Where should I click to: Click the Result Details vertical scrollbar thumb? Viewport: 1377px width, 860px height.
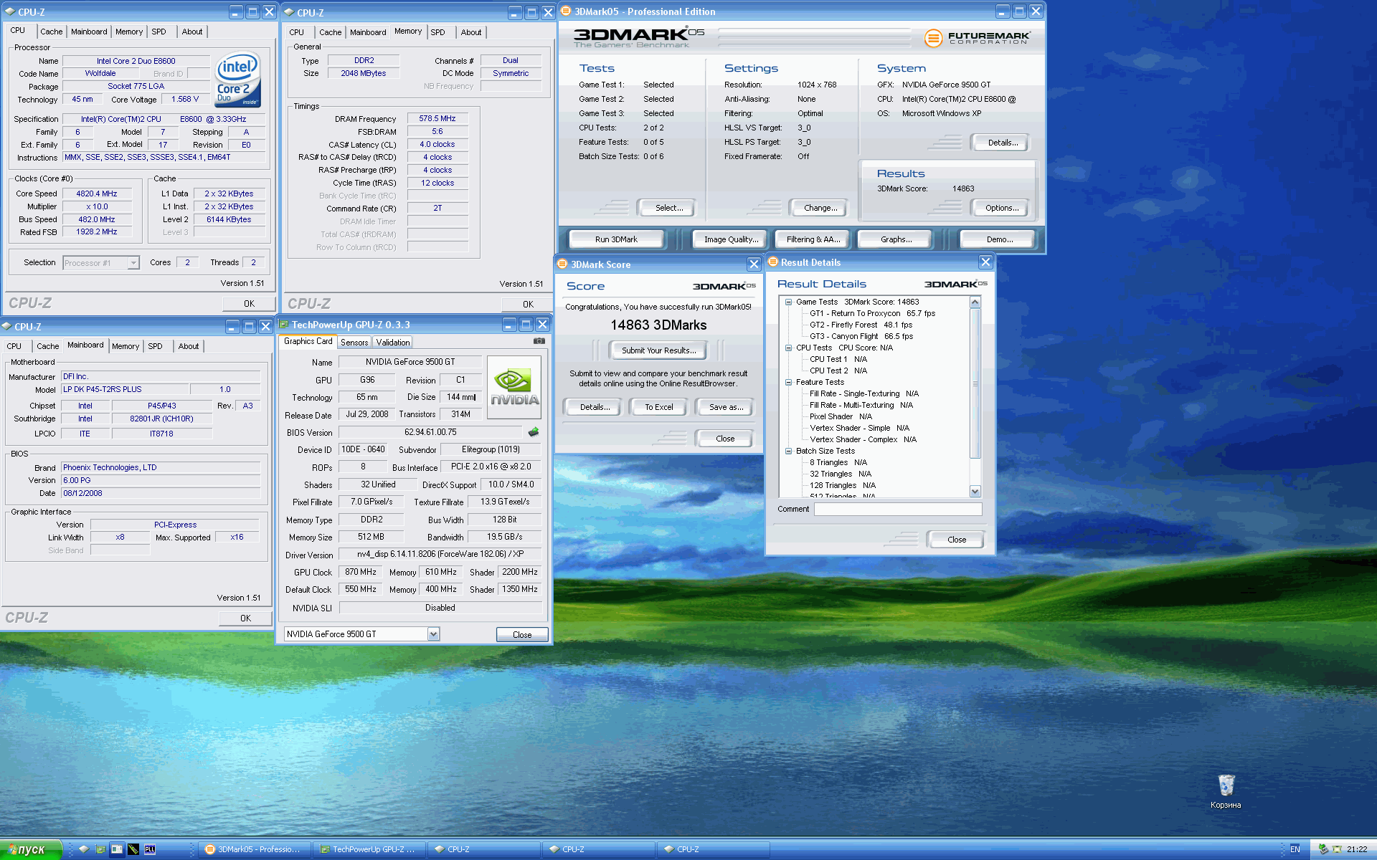(975, 383)
